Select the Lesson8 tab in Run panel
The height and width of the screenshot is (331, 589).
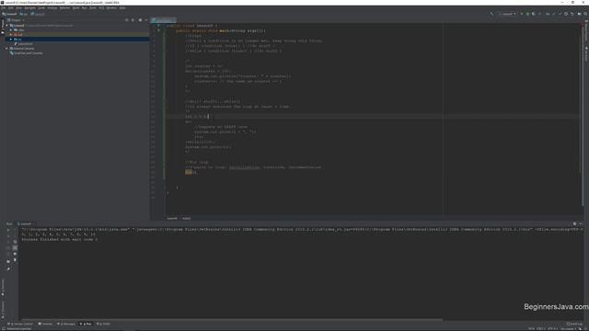pyautogui.click(x=25, y=224)
